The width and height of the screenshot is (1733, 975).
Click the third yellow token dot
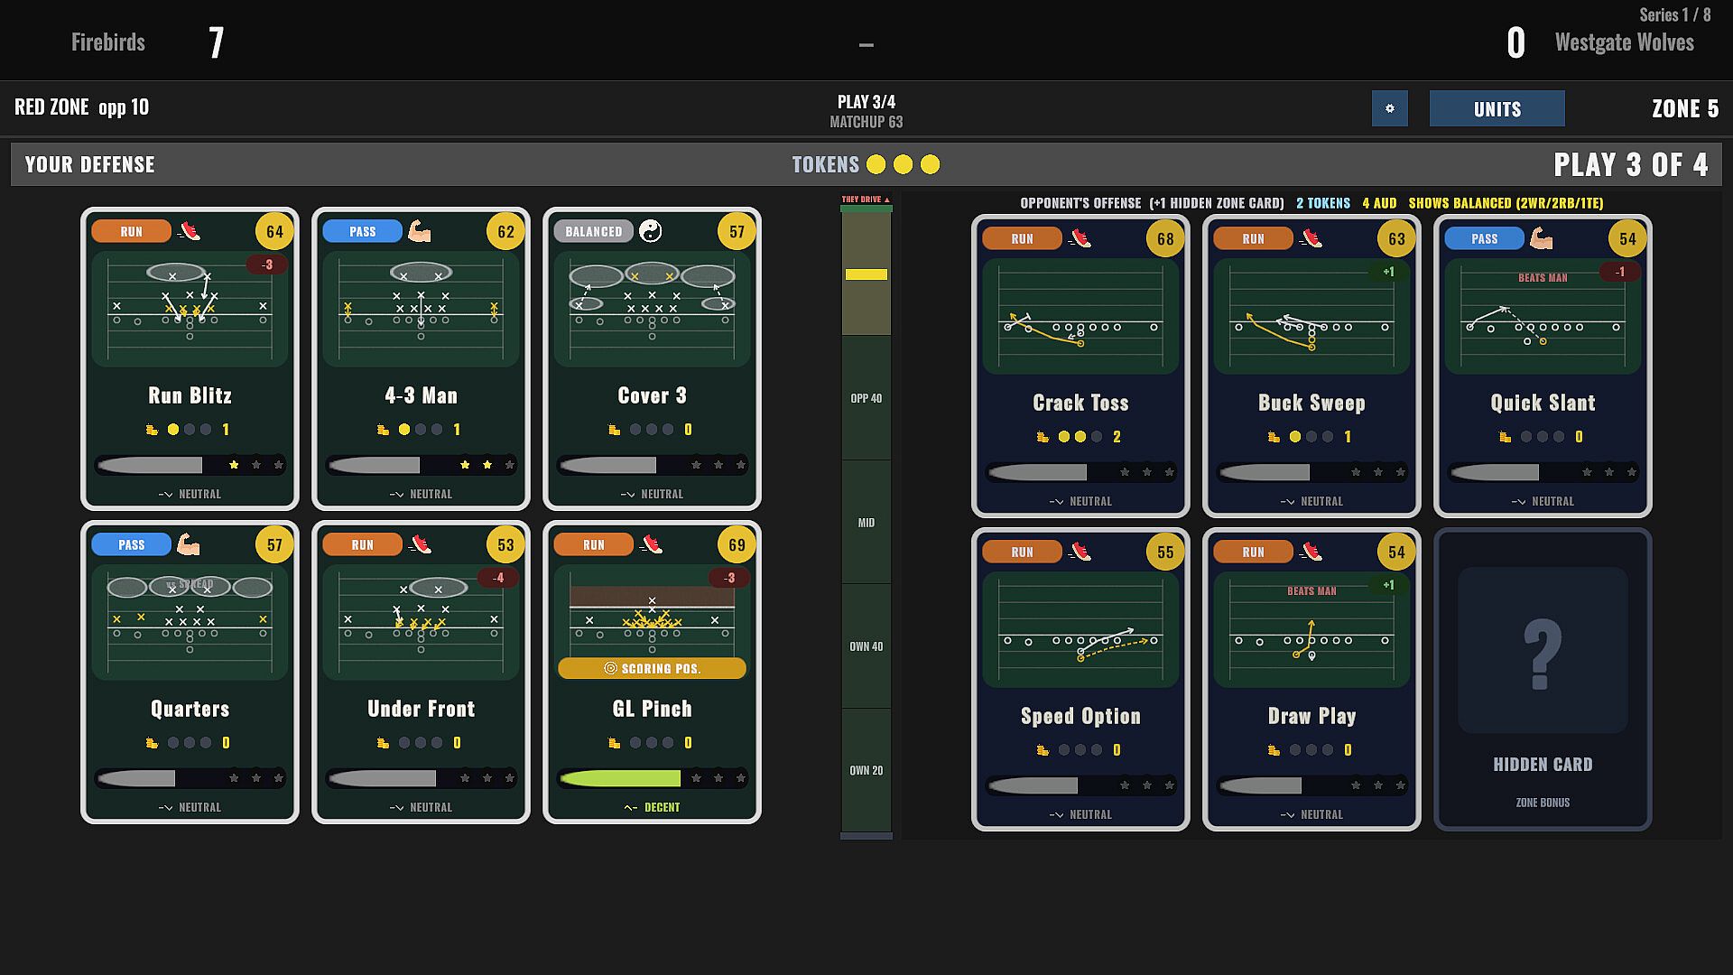click(x=930, y=164)
